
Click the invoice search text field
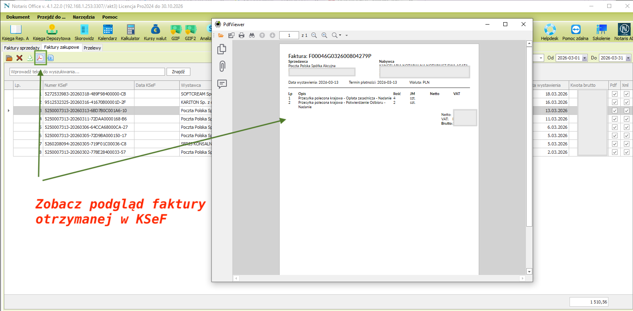click(87, 72)
